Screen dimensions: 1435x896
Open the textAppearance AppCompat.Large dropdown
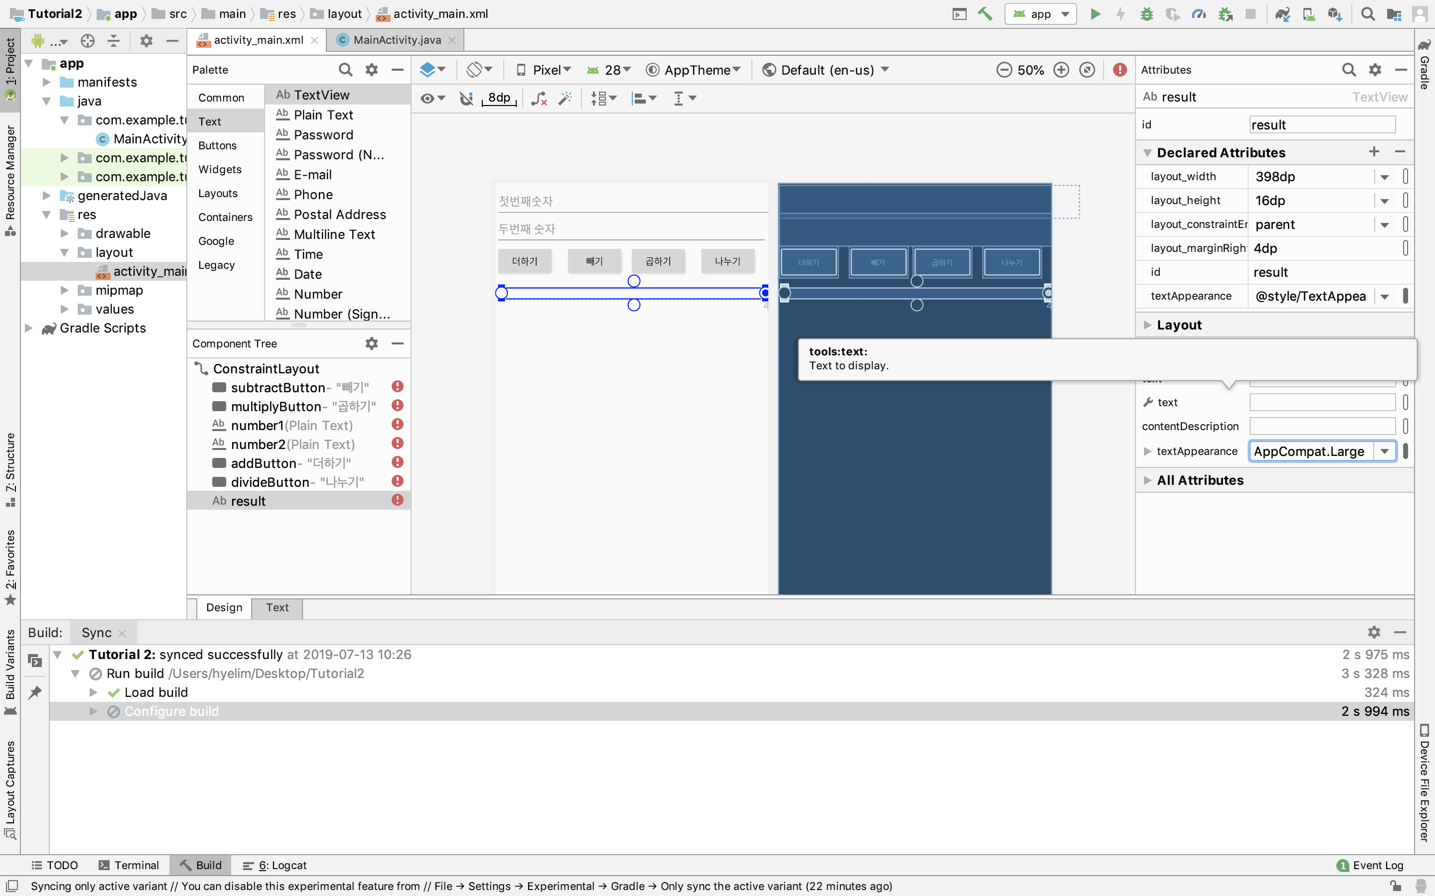[x=1384, y=451]
